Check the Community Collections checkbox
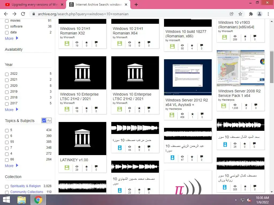 (x=7, y=192)
